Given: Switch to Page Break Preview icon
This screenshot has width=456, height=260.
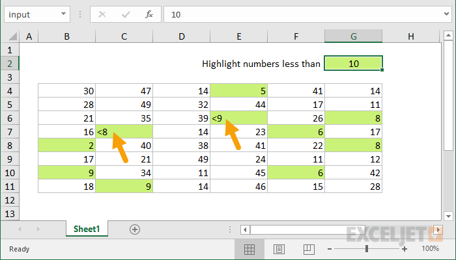Looking at the screenshot, I should click(x=308, y=249).
